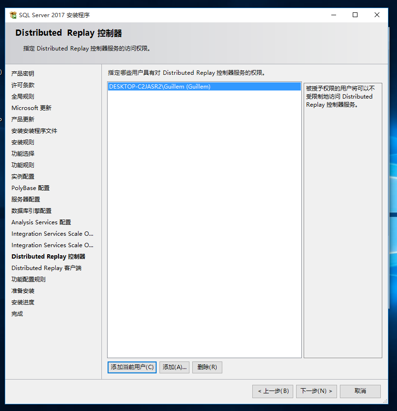Click Distributed Replay 客户端 step
Viewport: 397px width, 411px height.
(46, 268)
